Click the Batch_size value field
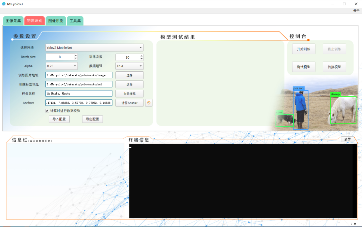This screenshot has height=227, width=362. [x=60, y=57]
